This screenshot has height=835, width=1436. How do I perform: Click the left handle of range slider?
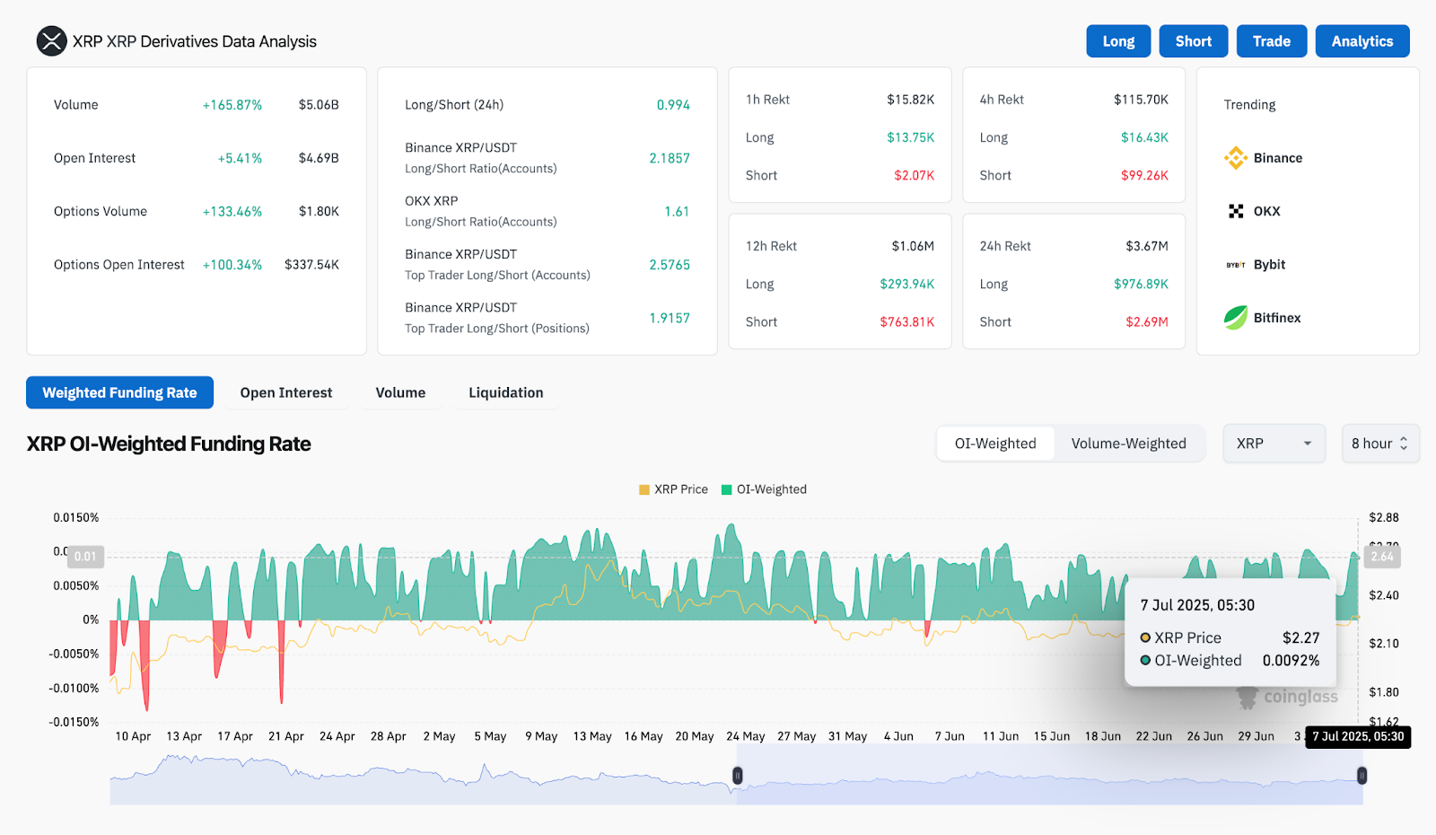click(x=737, y=776)
